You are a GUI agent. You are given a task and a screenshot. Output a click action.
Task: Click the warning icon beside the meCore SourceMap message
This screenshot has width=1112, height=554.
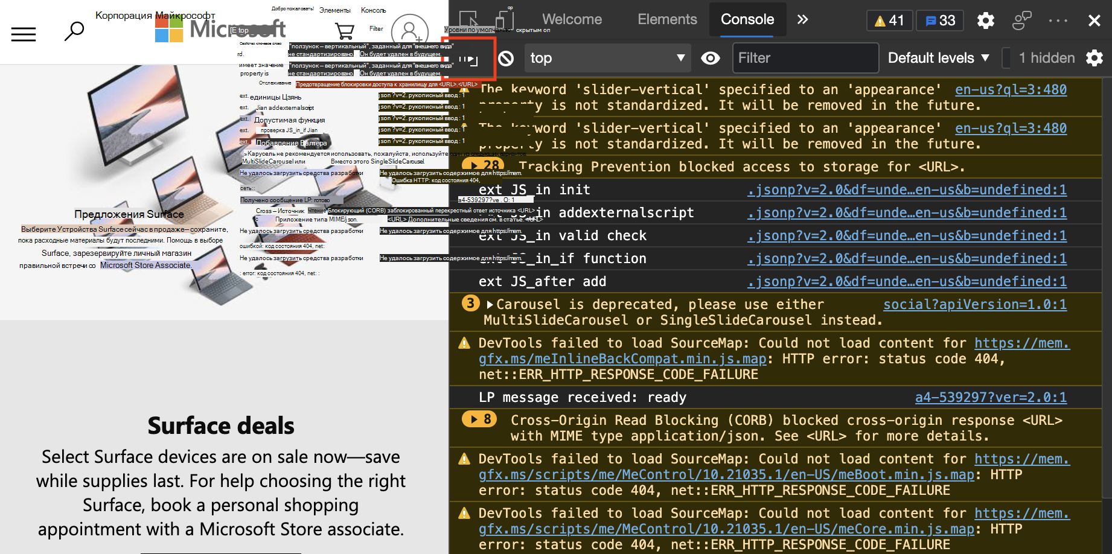pos(464,514)
